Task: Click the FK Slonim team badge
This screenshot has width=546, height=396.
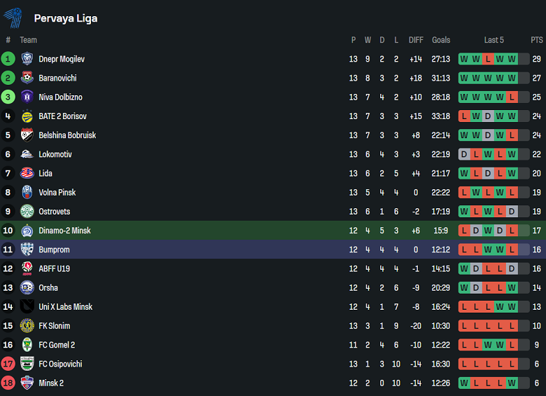Action: point(27,326)
